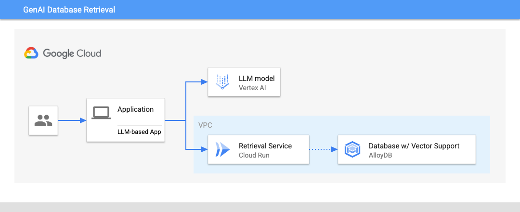Click the laptop icon in Application box

click(101, 113)
